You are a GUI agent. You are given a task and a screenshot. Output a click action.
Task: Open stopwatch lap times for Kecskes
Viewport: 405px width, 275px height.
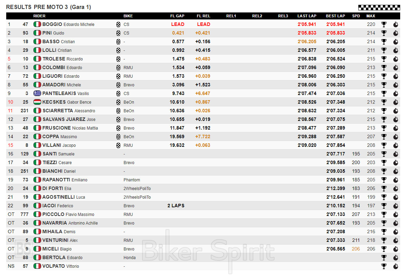tap(395, 102)
